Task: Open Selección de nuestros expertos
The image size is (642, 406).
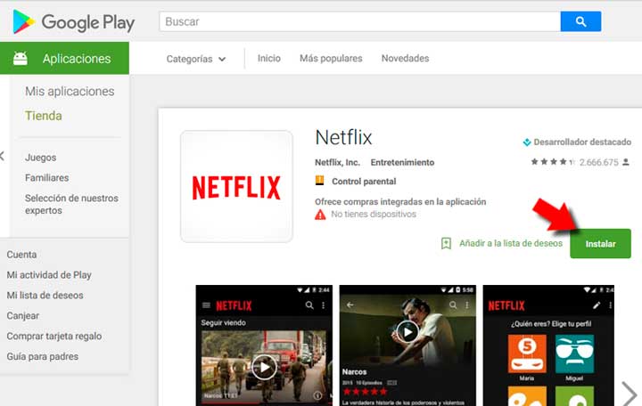Action: (x=71, y=204)
